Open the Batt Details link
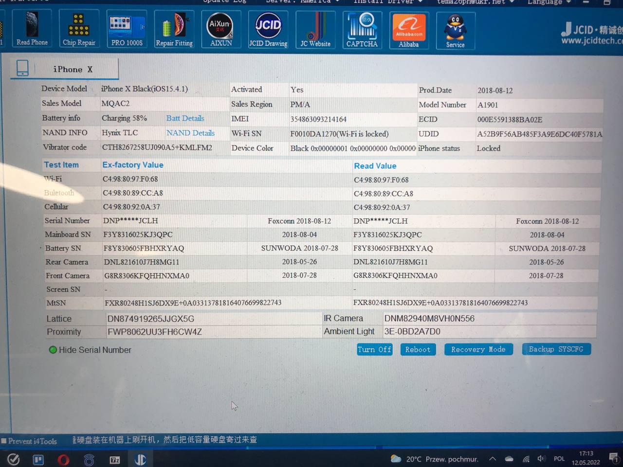The height and width of the screenshot is (467, 623). pos(185,118)
